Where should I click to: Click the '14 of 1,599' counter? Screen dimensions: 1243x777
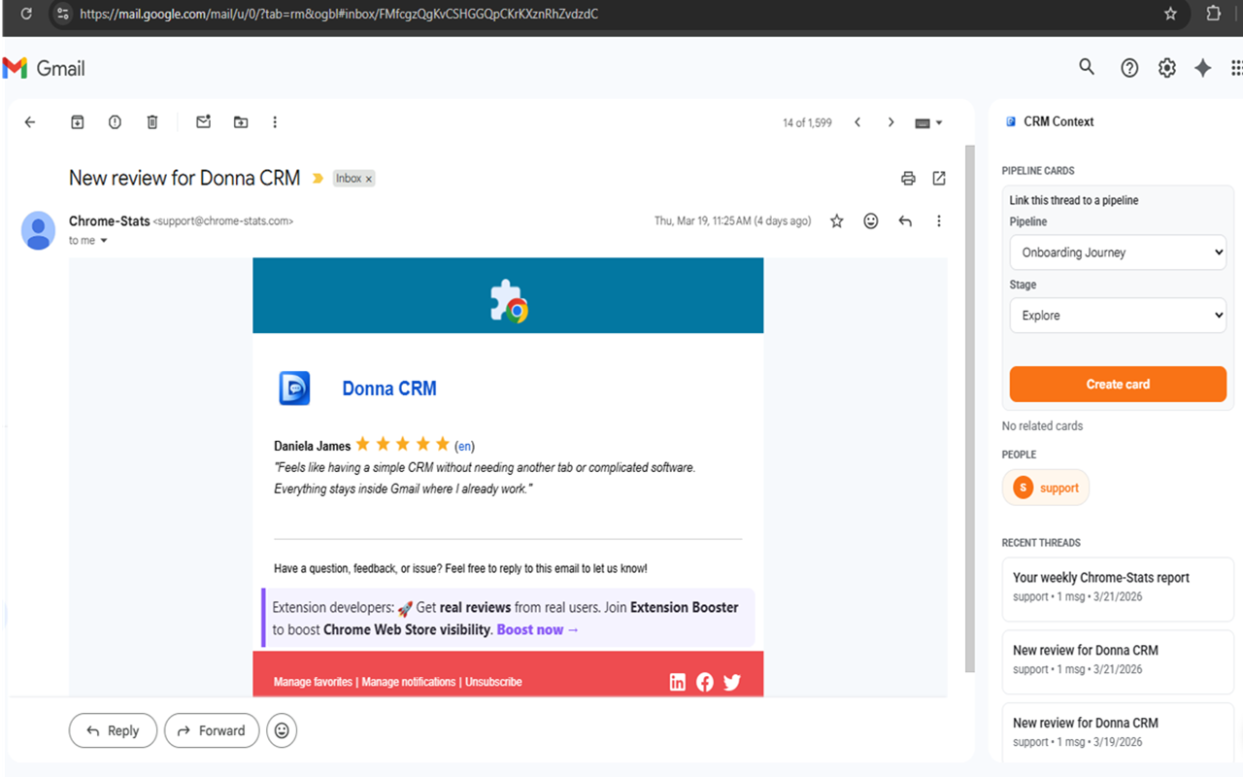[807, 123]
